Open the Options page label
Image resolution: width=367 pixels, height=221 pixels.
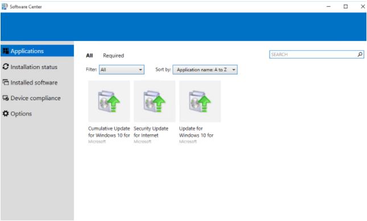tap(21, 114)
